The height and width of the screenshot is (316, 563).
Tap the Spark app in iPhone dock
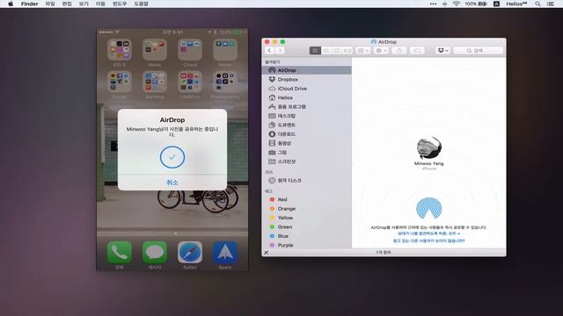pos(225,253)
